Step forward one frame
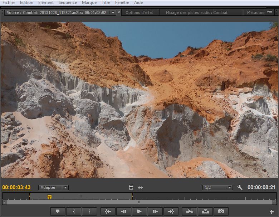This screenshot has width=279, height=217. click(x=155, y=211)
